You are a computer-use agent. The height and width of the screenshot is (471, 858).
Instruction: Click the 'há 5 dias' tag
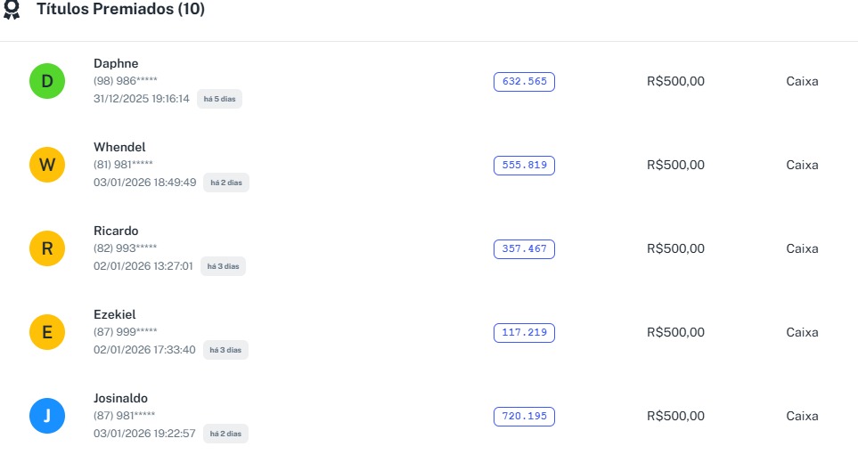[219, 99]
